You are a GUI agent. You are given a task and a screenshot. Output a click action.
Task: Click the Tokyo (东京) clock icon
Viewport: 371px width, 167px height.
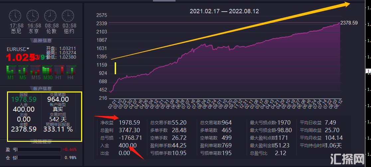[x=33, y=16]
